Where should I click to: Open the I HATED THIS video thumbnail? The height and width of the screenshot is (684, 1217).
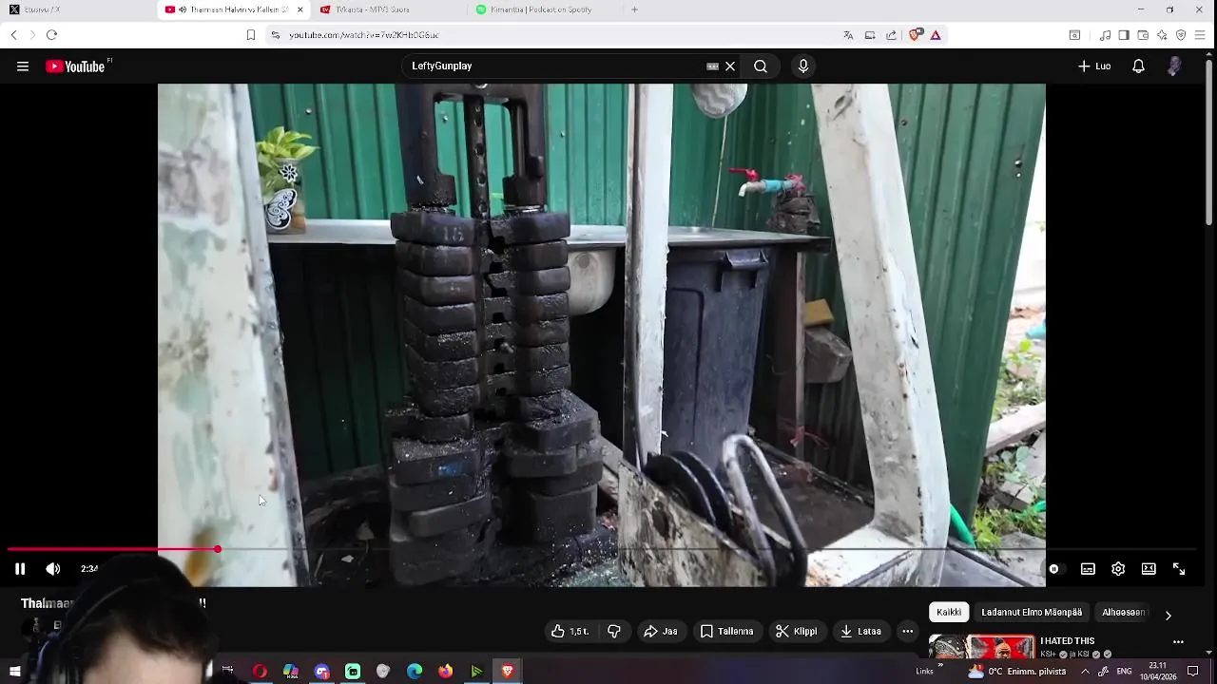pyautogui.click(x=981, y=648)
